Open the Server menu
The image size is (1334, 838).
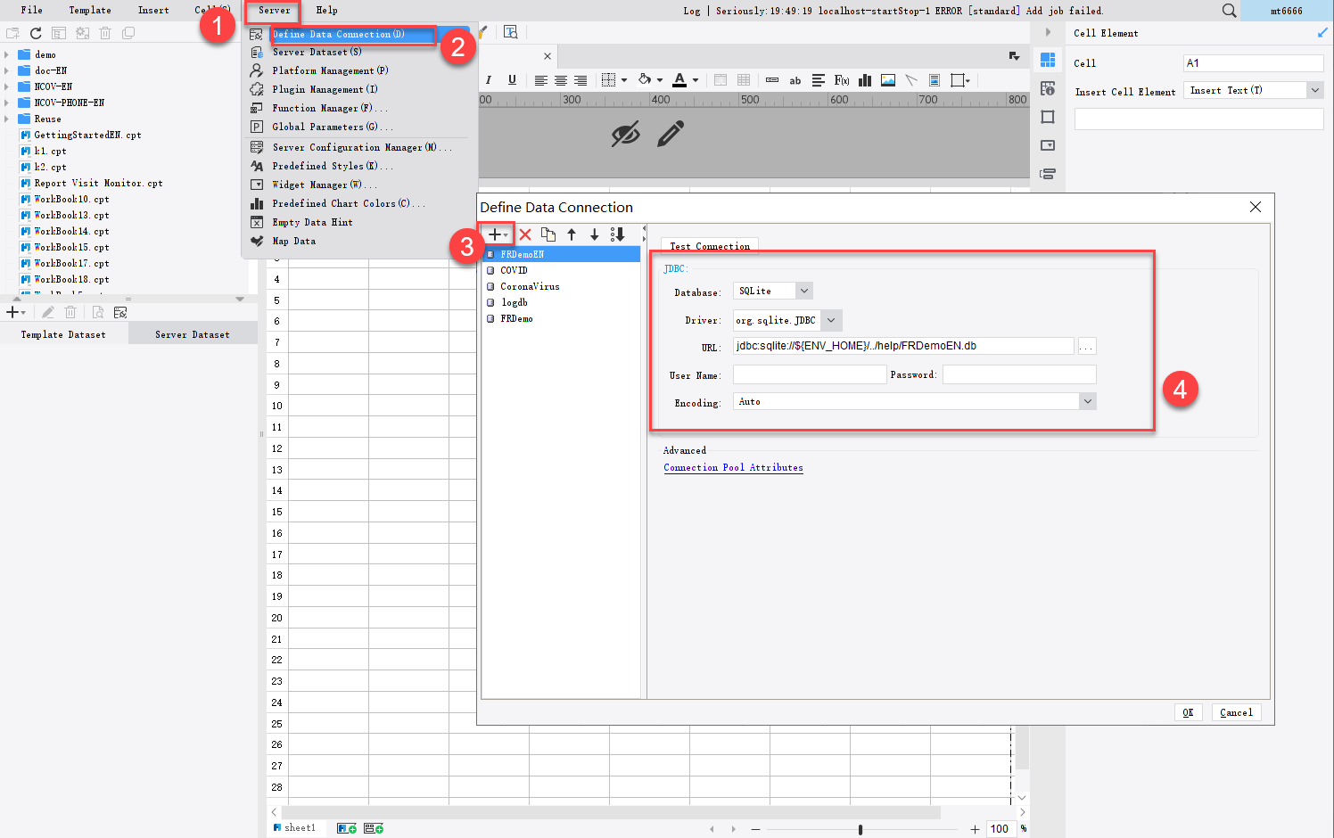(272, 10)
